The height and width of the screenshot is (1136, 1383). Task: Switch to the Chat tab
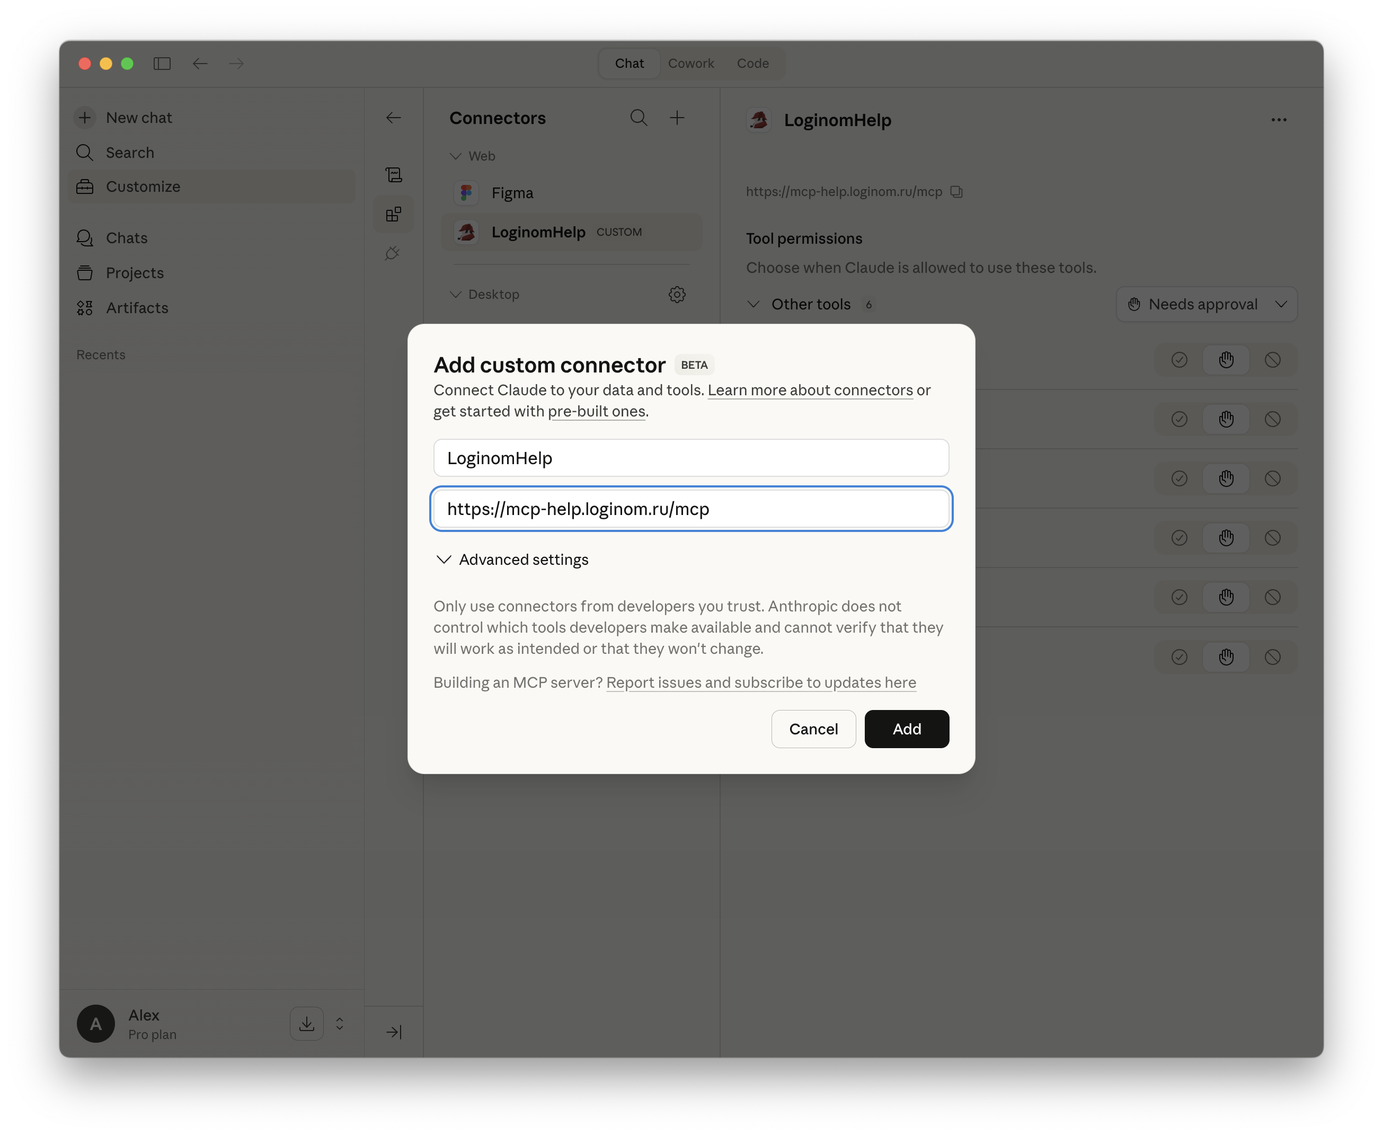[x=629, y=64]
